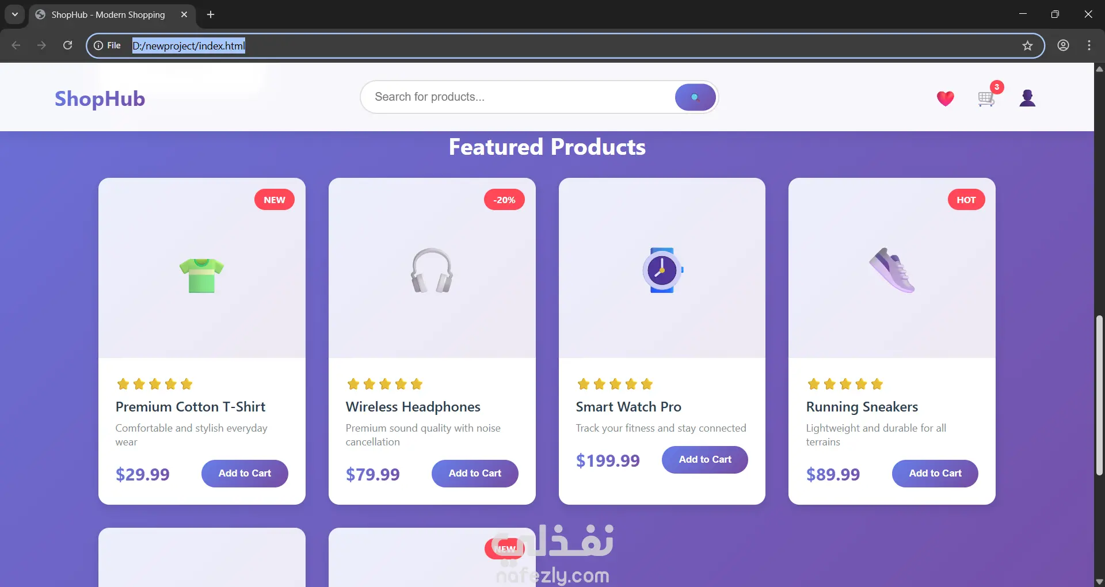Click the search submit button
This screenshot has height=587, width=1105.
695,97
